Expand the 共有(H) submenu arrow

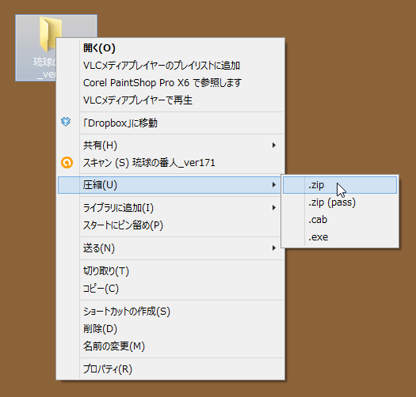pyautogui.click(x=274, y=146)
